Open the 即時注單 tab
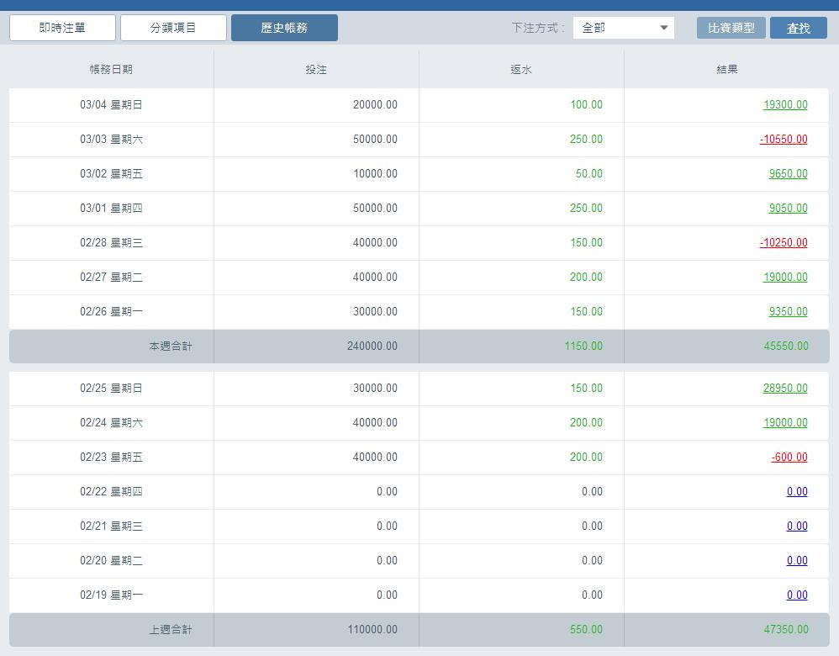 (x=62, y=28)
